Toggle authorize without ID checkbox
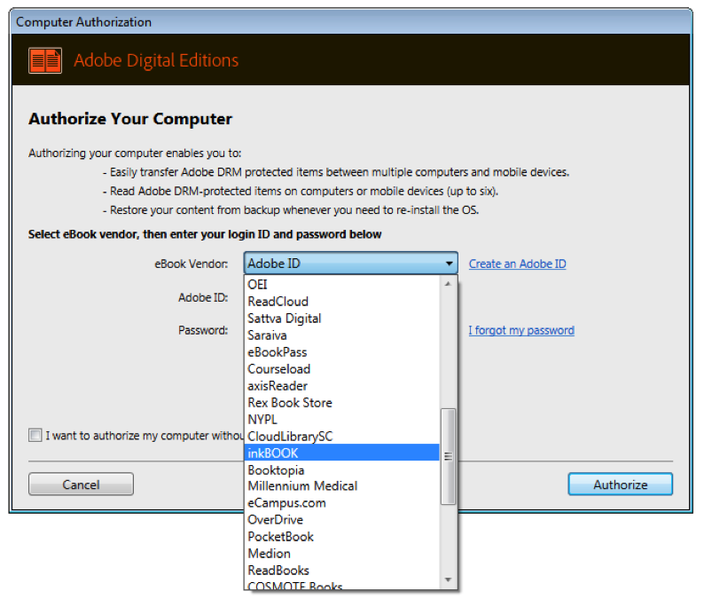 pyautogui.click(x=35, y=435)
